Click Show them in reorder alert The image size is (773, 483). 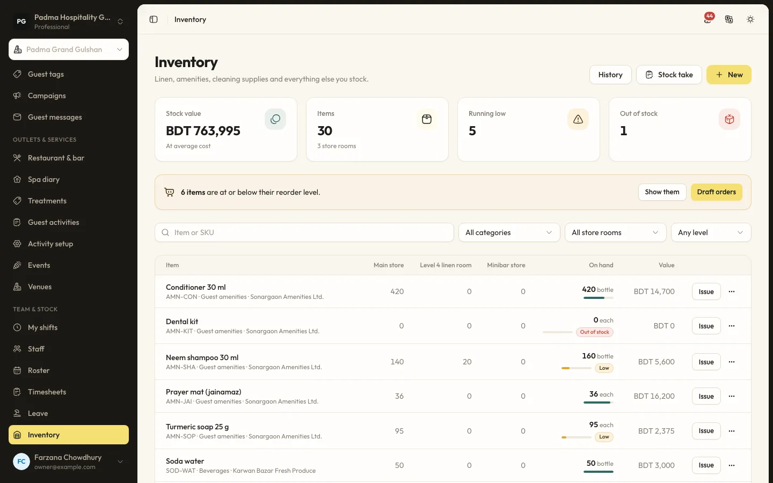pyautogui.click(x=662, y=192)
